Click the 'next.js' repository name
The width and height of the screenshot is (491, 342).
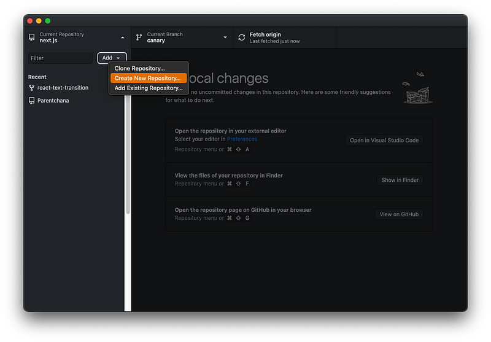[48, 41]
